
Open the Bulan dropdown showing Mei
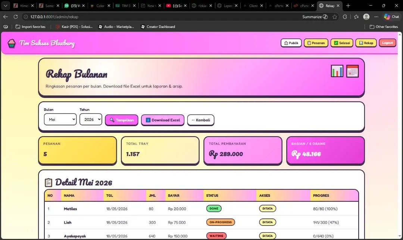[60, 119]
